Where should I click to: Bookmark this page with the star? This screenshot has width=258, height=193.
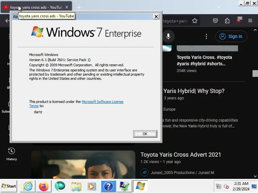click(x=195, y=21)
